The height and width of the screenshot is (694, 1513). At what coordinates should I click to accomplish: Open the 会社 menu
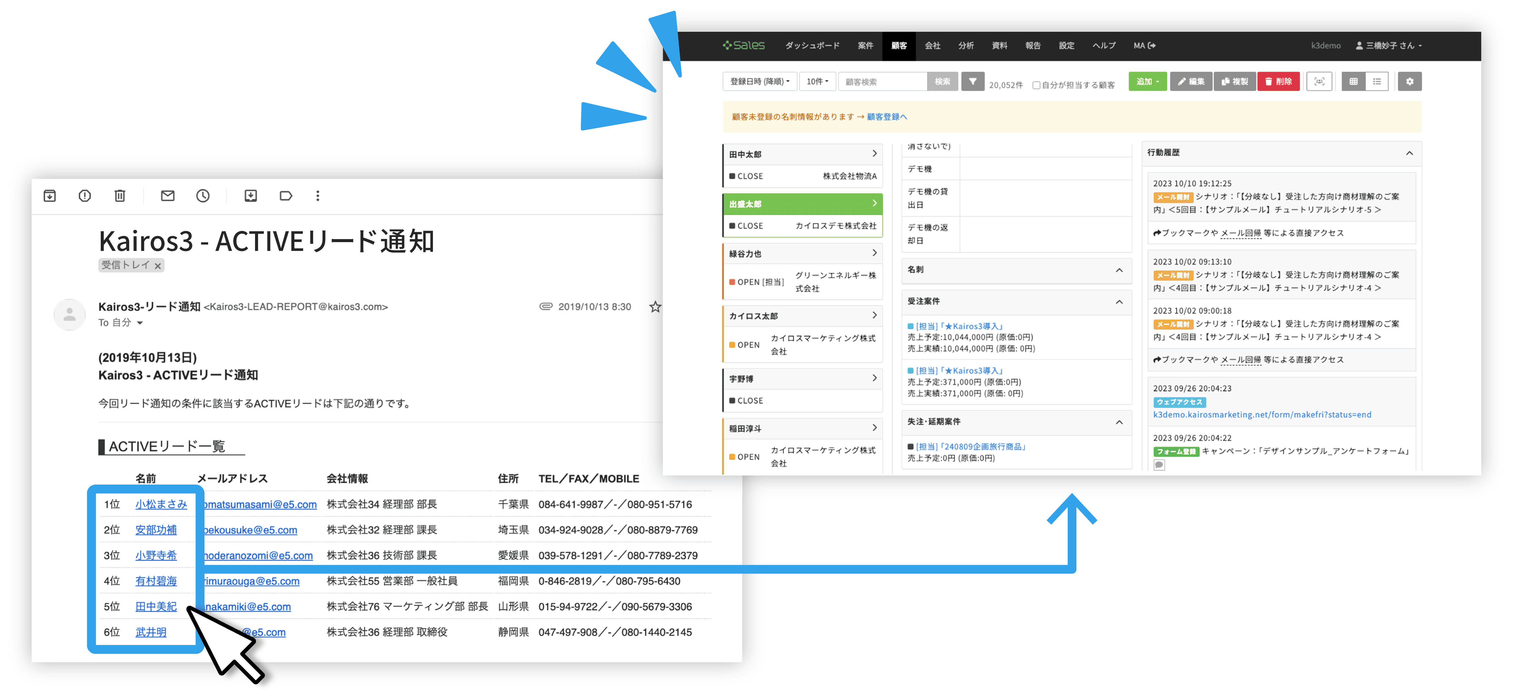tap(932, 46)
